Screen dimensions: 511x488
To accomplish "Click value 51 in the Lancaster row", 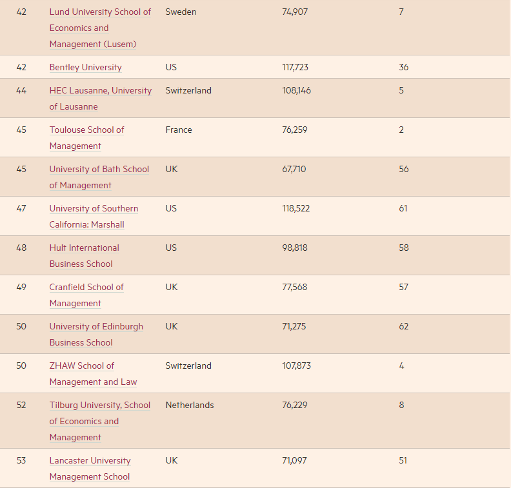I will pos(403,461).
